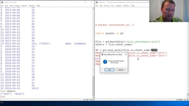
Task: Click shell row '2017-09-04'
Action: [x=18, y=10]
